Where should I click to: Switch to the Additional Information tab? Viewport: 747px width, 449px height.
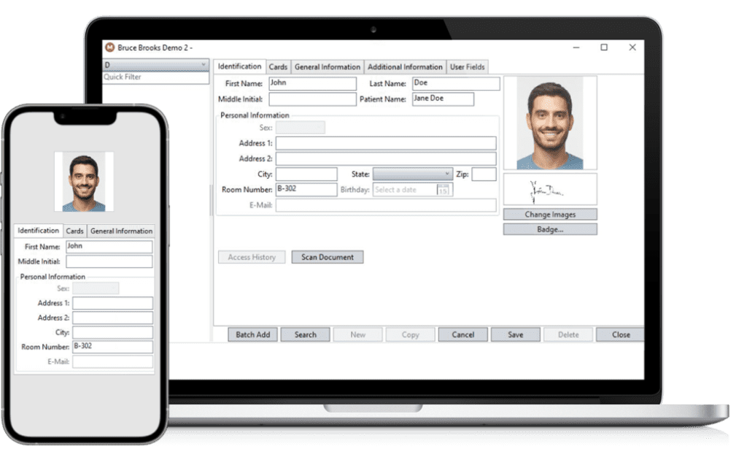406,66
